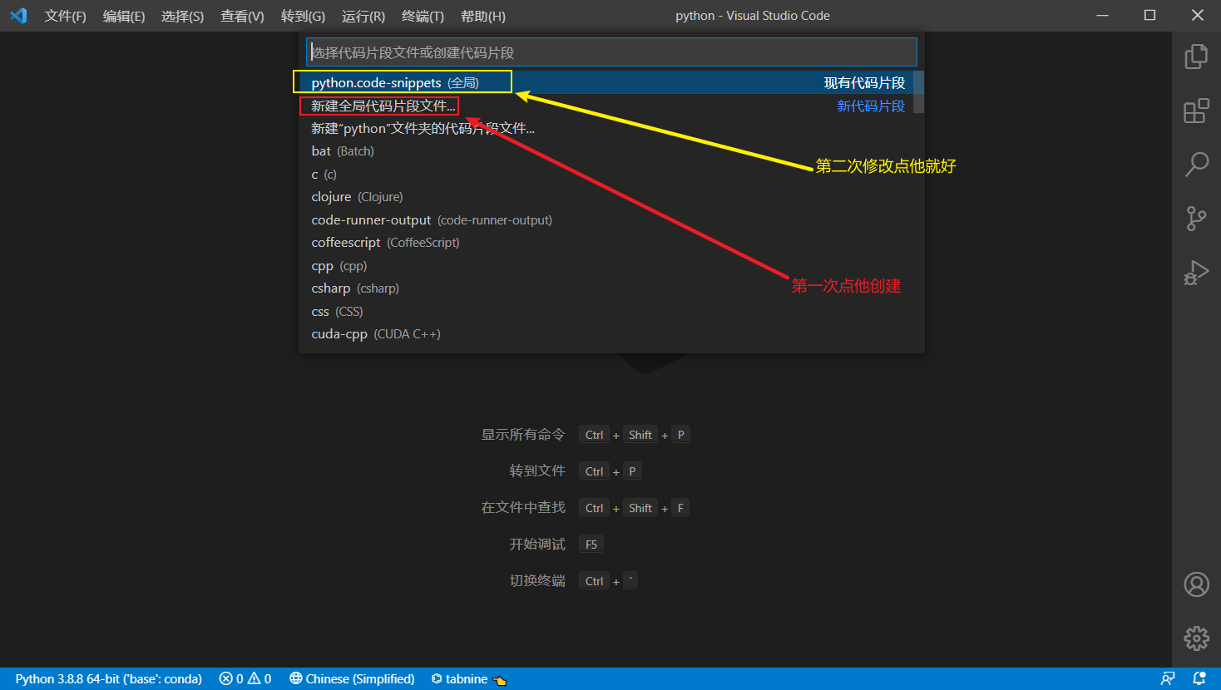Maximize the VS Code window
The image size is (1221, 690).
[1150, 15]
